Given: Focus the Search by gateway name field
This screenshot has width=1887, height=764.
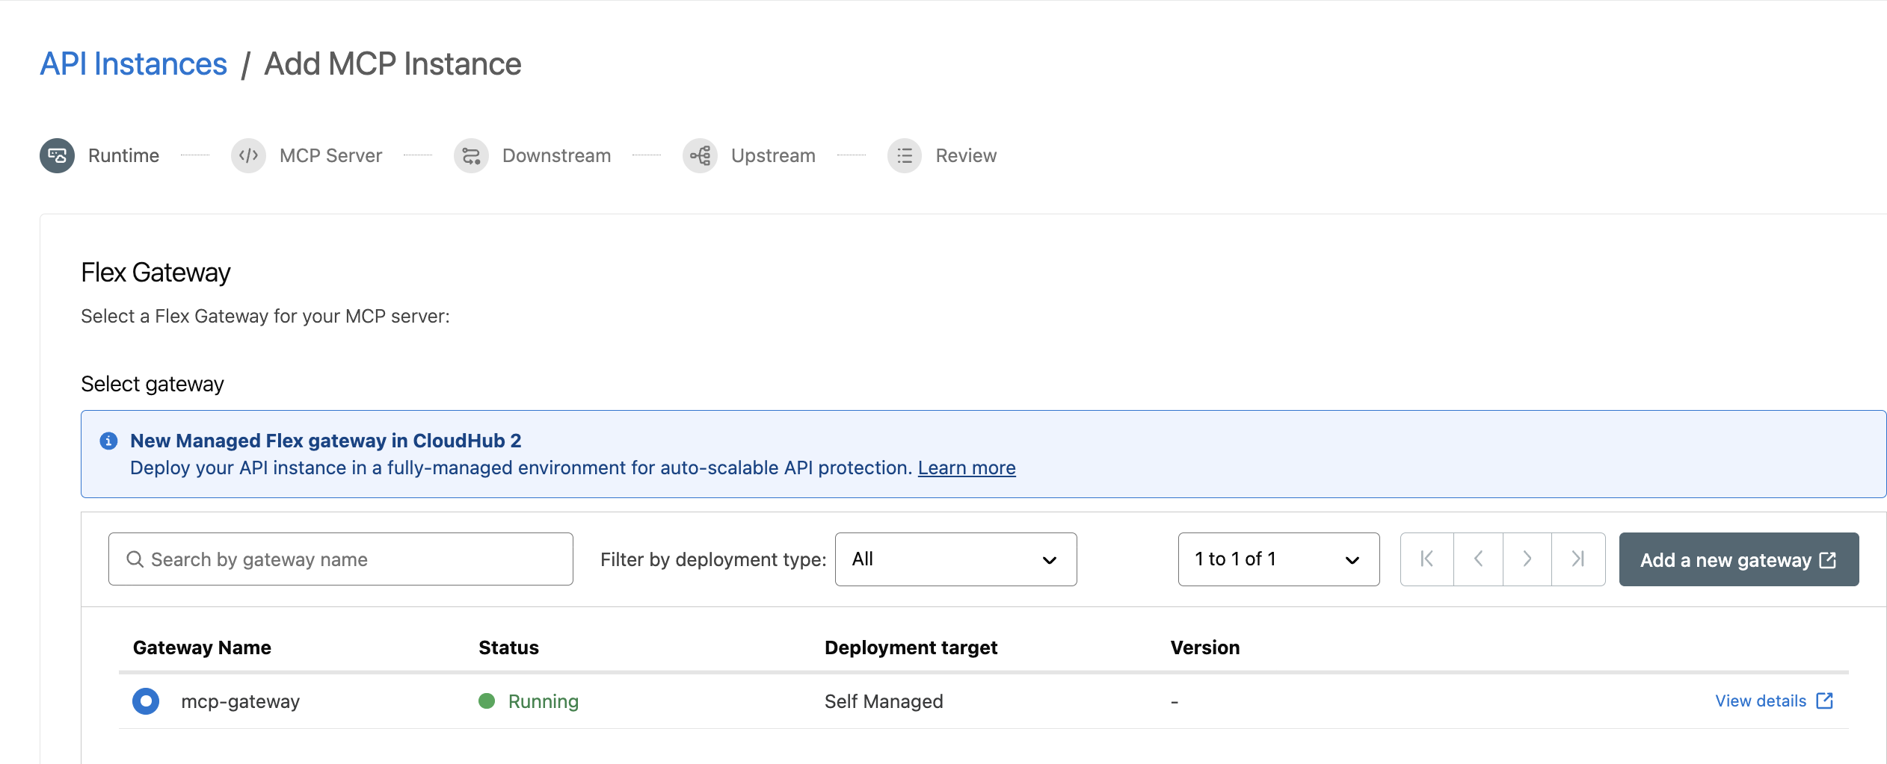Looking at the screenshot, I should coord(341,559).
